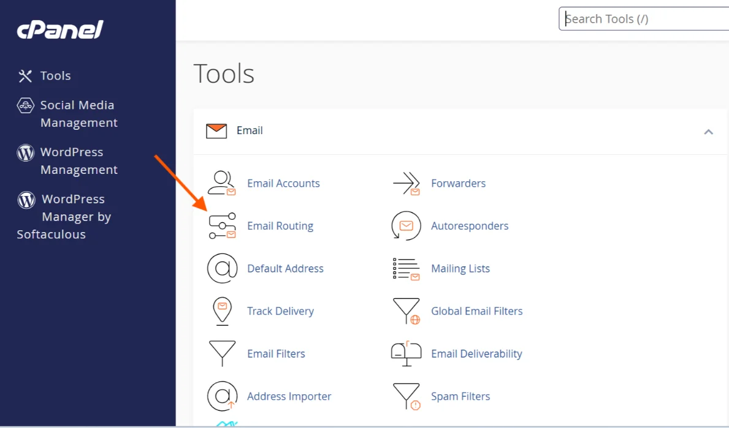The width and height of the screenshot is (729, 428).
Task: Go to Social Media Management in sidebar
Action: coord(77,114)
